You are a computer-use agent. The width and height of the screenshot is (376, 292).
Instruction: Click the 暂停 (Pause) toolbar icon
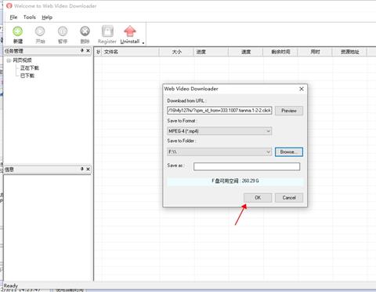[x=63, y=31]
